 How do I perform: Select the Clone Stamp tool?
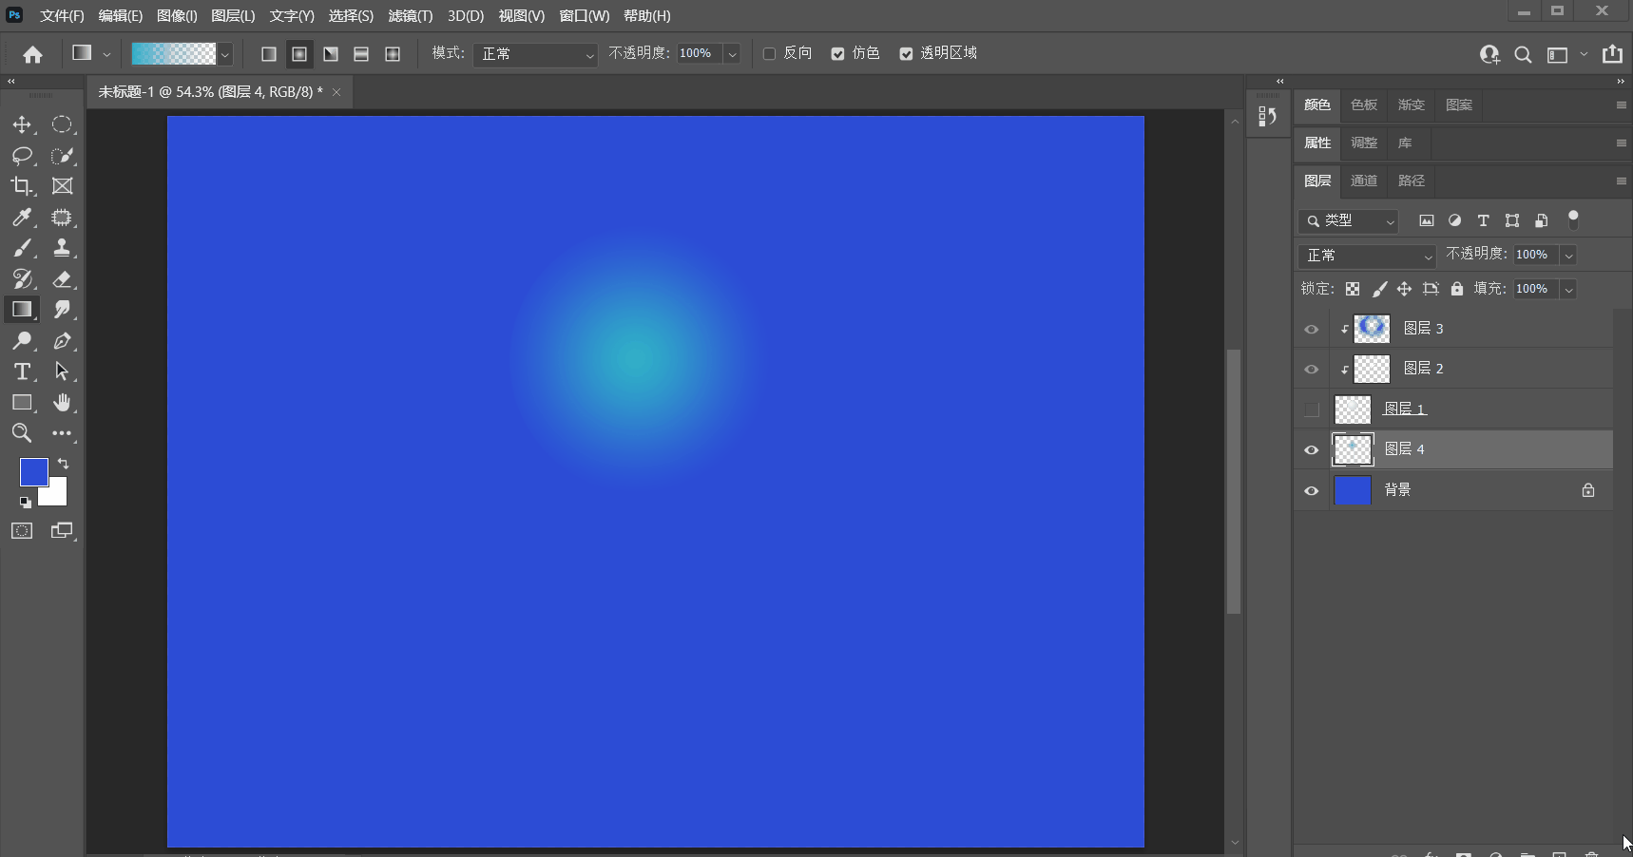tap(62, 248)
